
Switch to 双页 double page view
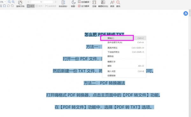coord(39,6)
